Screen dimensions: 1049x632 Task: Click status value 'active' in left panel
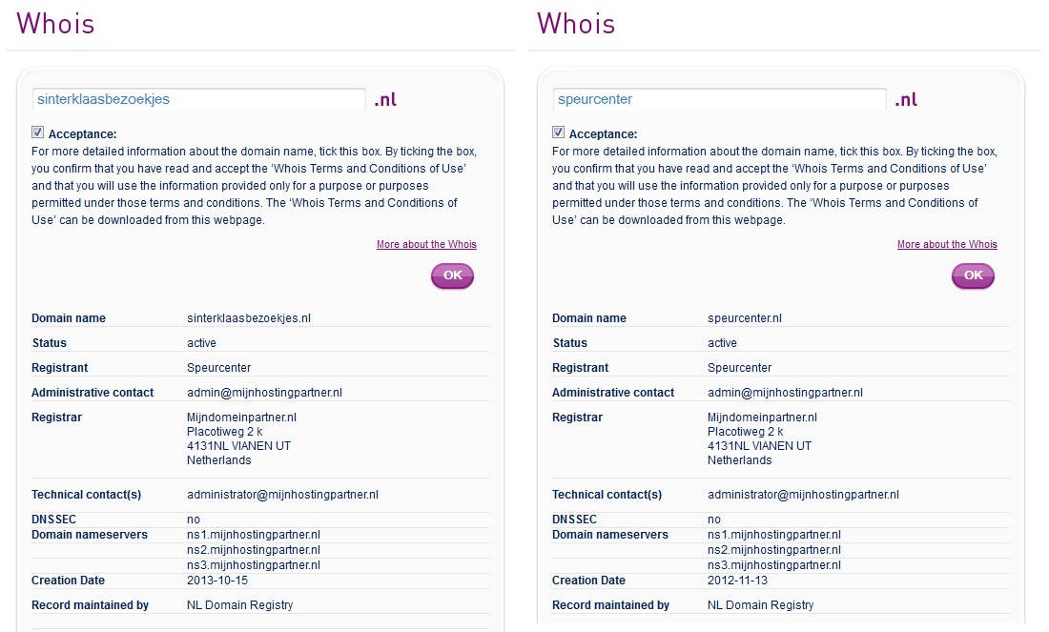[201, 343]
